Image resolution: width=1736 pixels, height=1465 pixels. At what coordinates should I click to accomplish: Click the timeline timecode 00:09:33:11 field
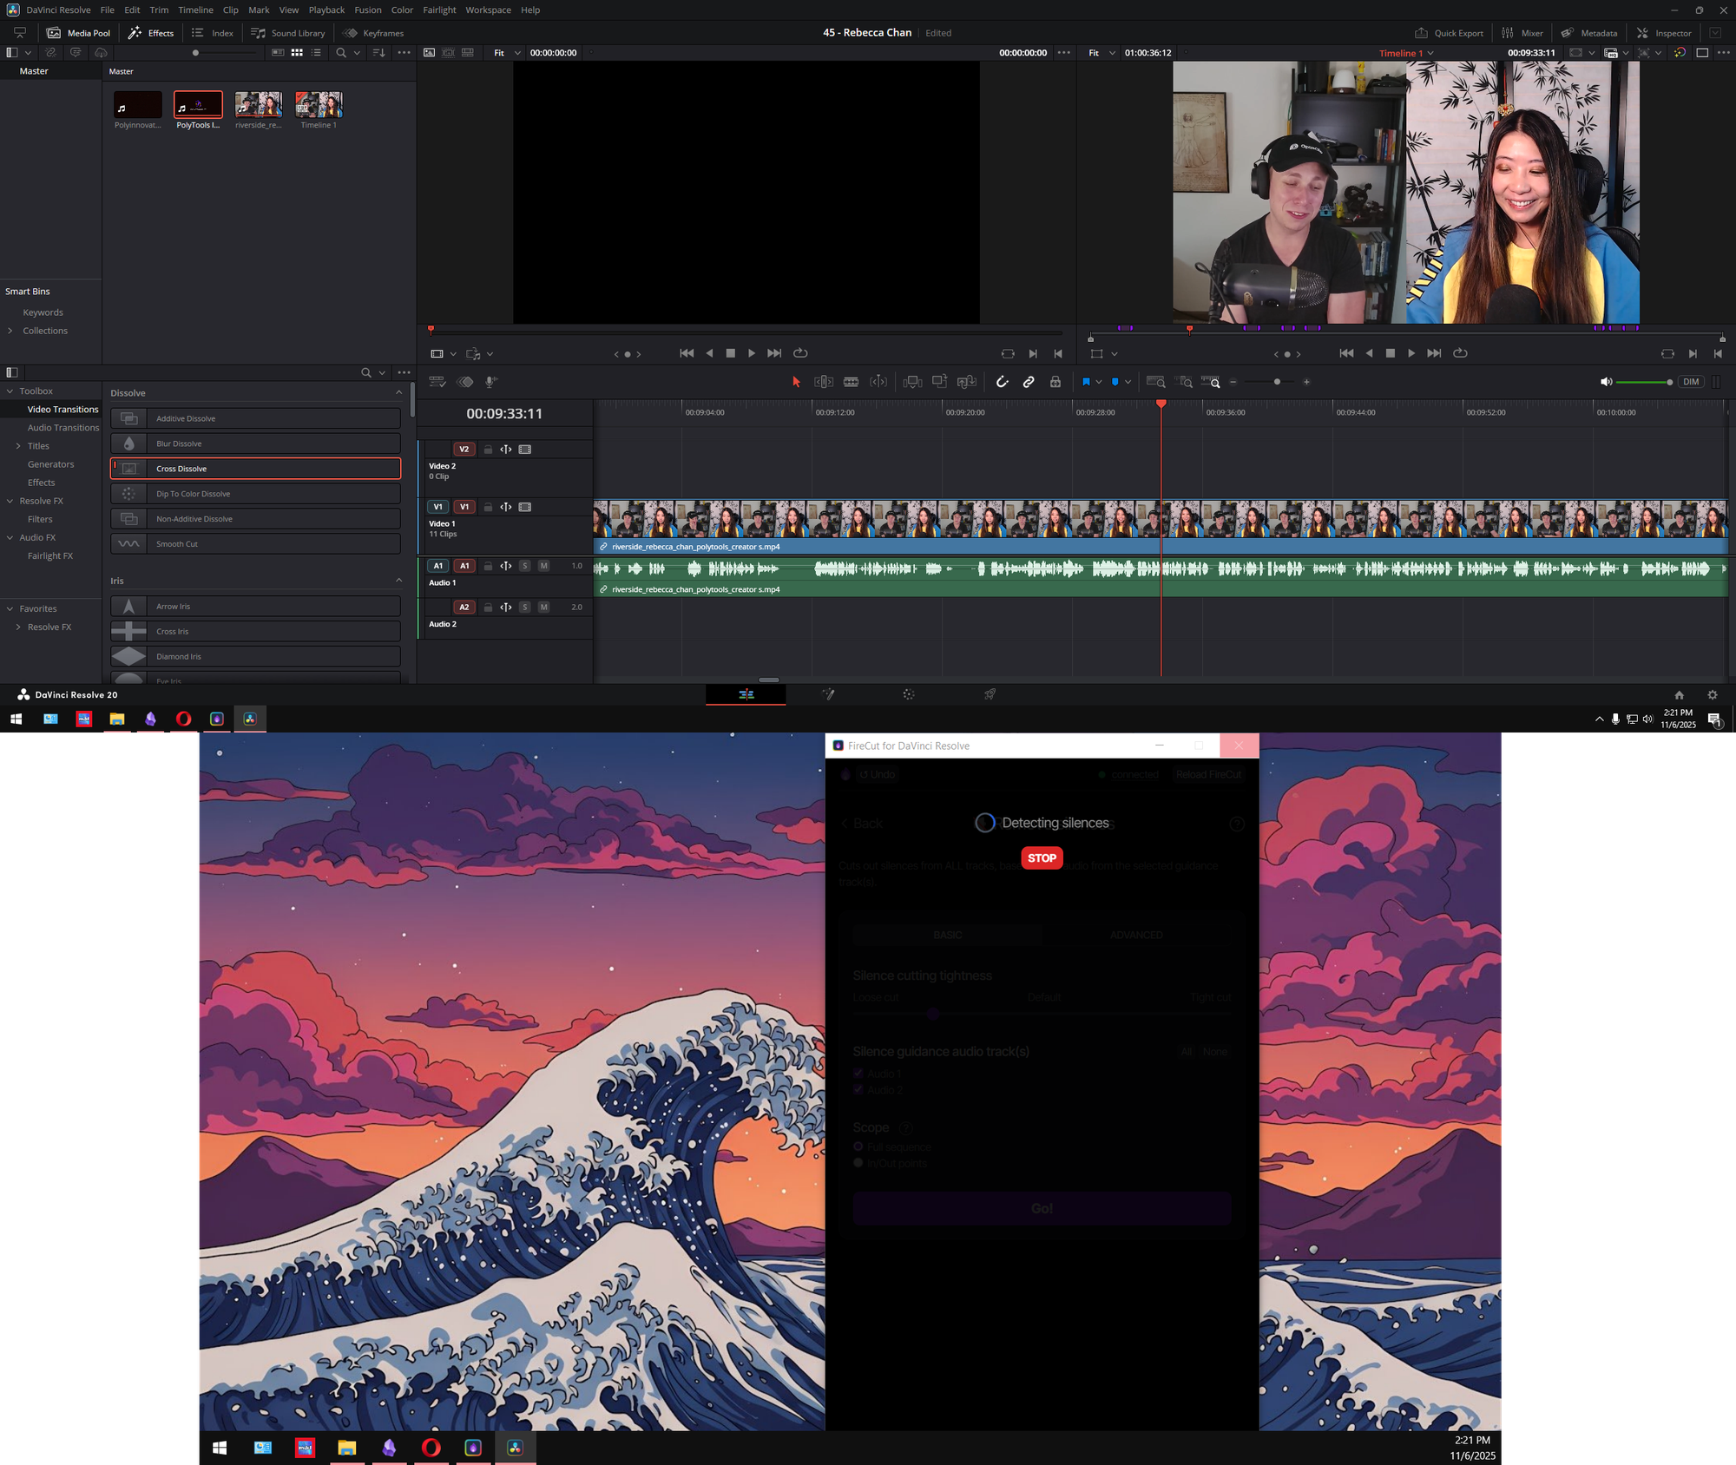(x=504, y=414)
